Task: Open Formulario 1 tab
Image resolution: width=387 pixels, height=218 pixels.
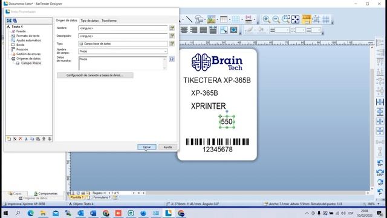Action: 102,197
